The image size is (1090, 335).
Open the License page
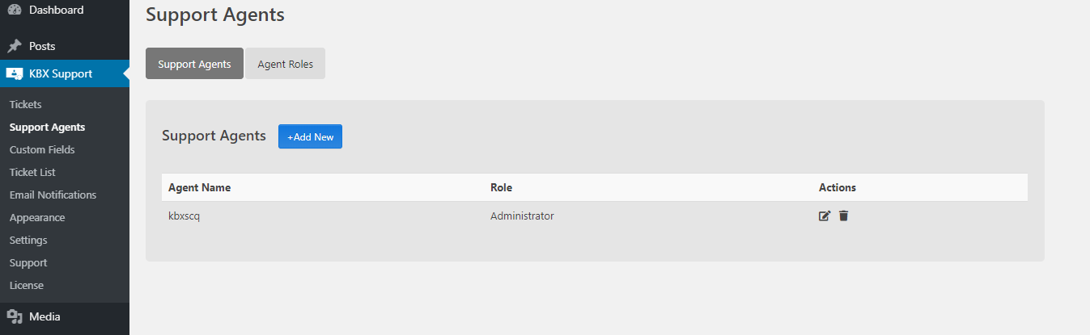click(27, 285)
